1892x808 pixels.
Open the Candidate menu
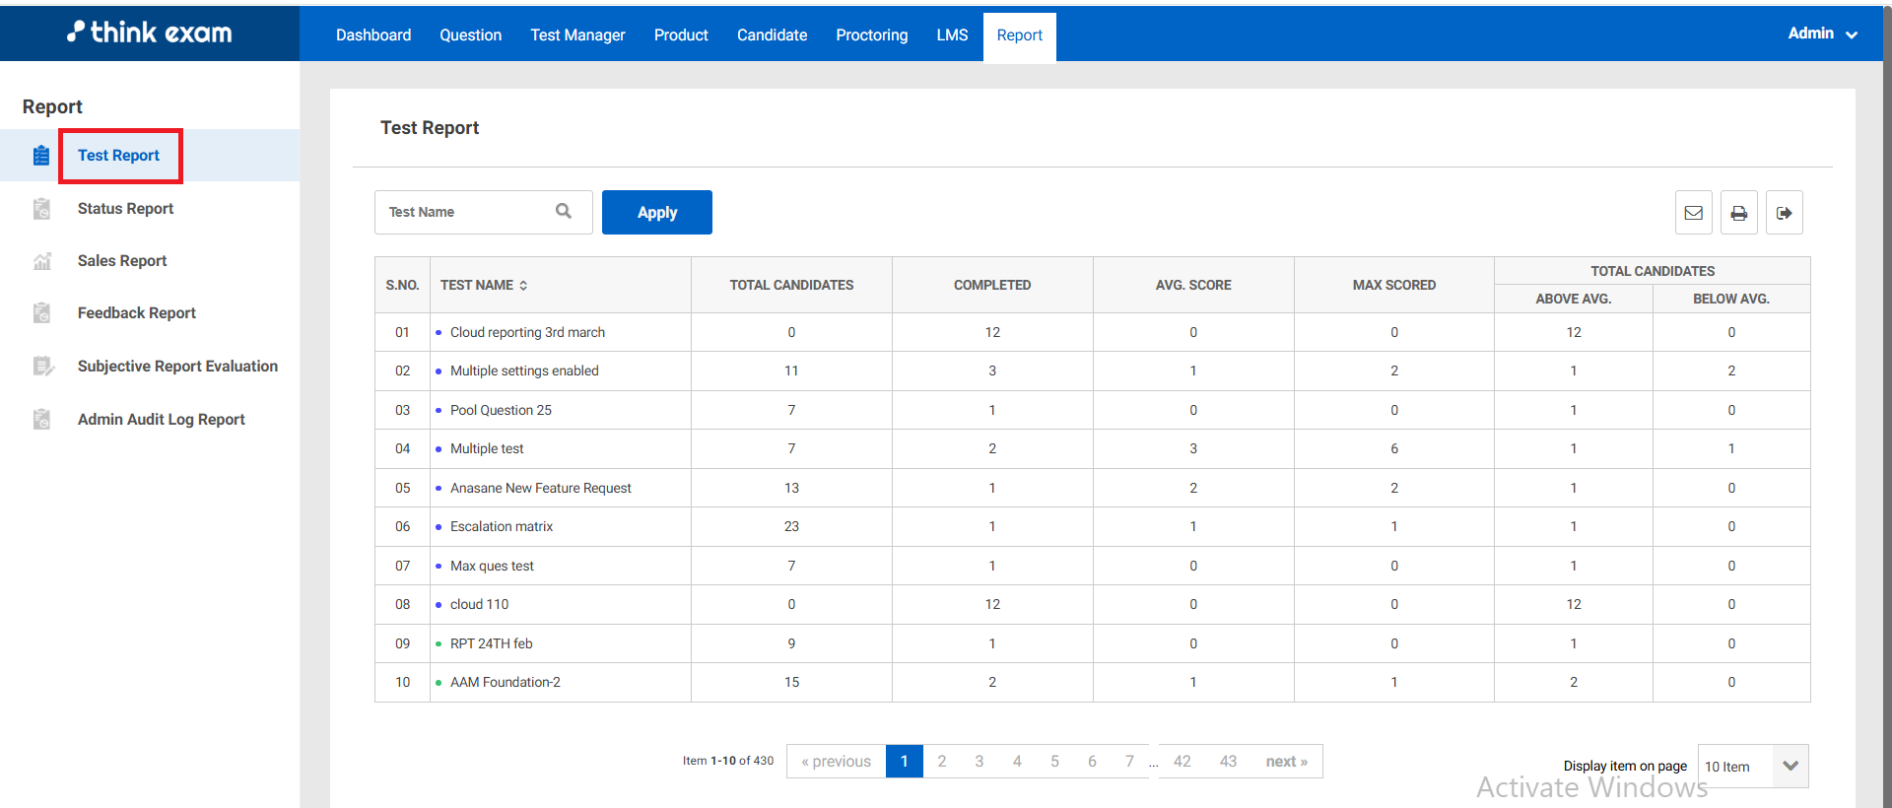point(772,35)
